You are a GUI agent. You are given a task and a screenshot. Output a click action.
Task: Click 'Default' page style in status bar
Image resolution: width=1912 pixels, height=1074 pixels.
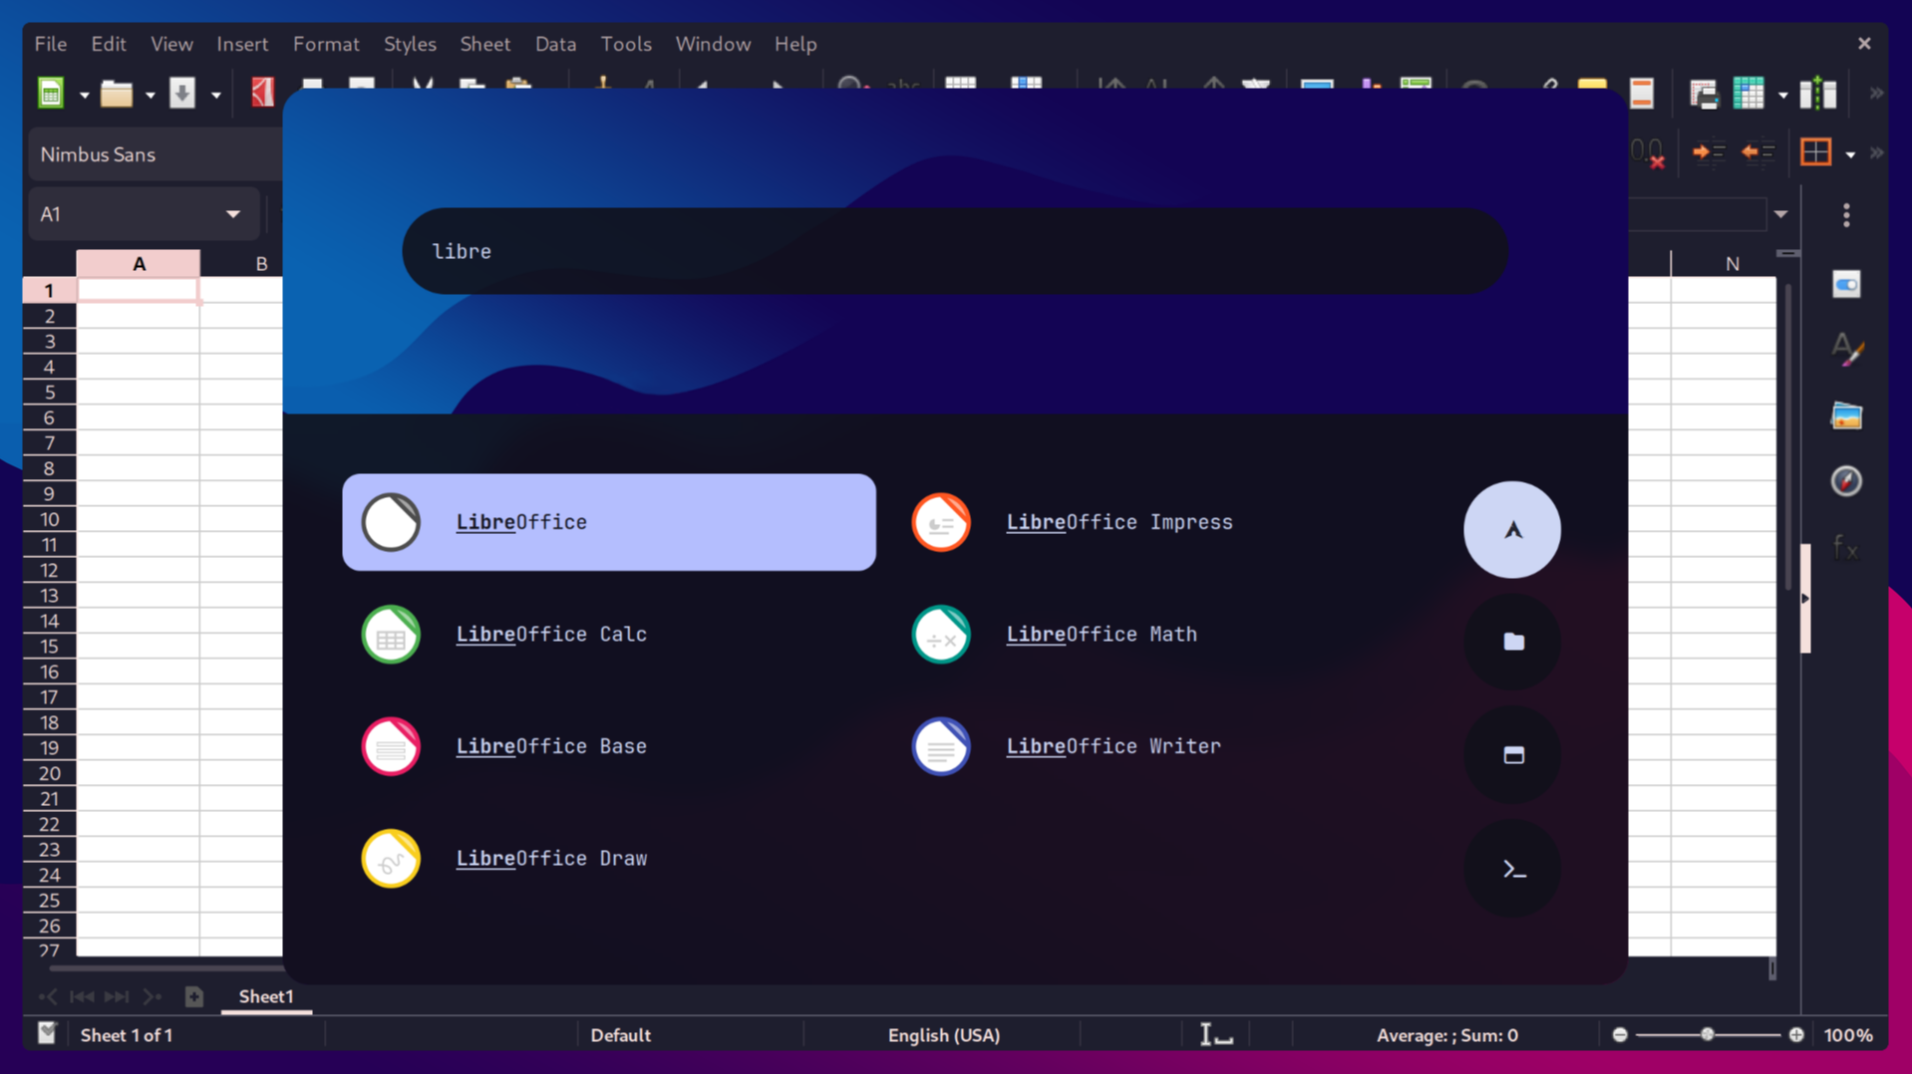tap(620, 1035)
